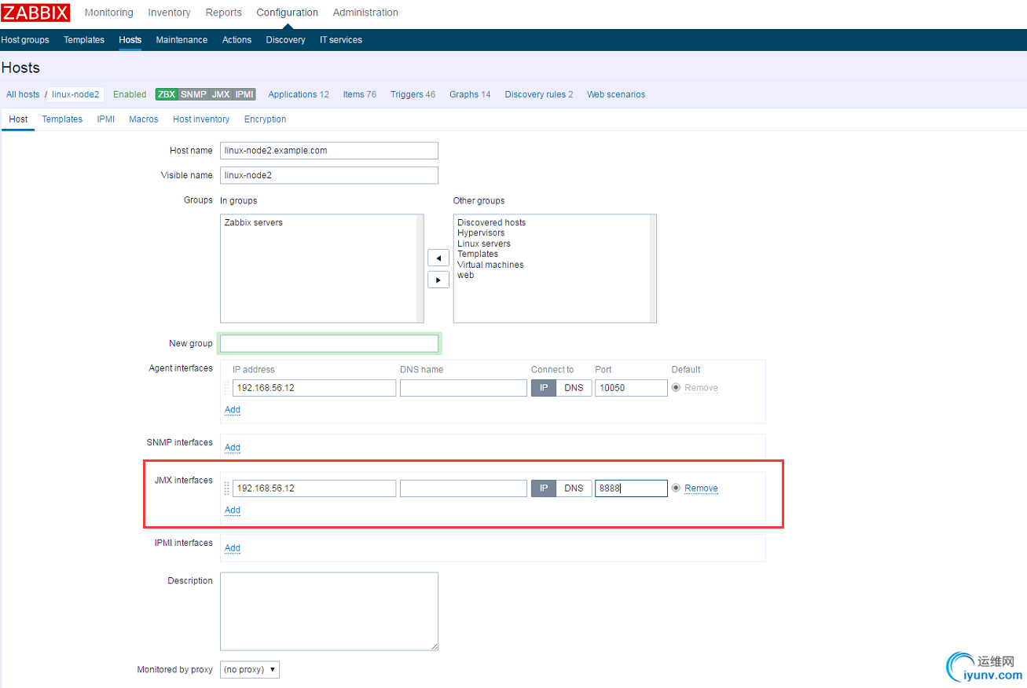Viewport: 1027px width, 688px height.
Task: Click the Description text area
Action: 329,611
